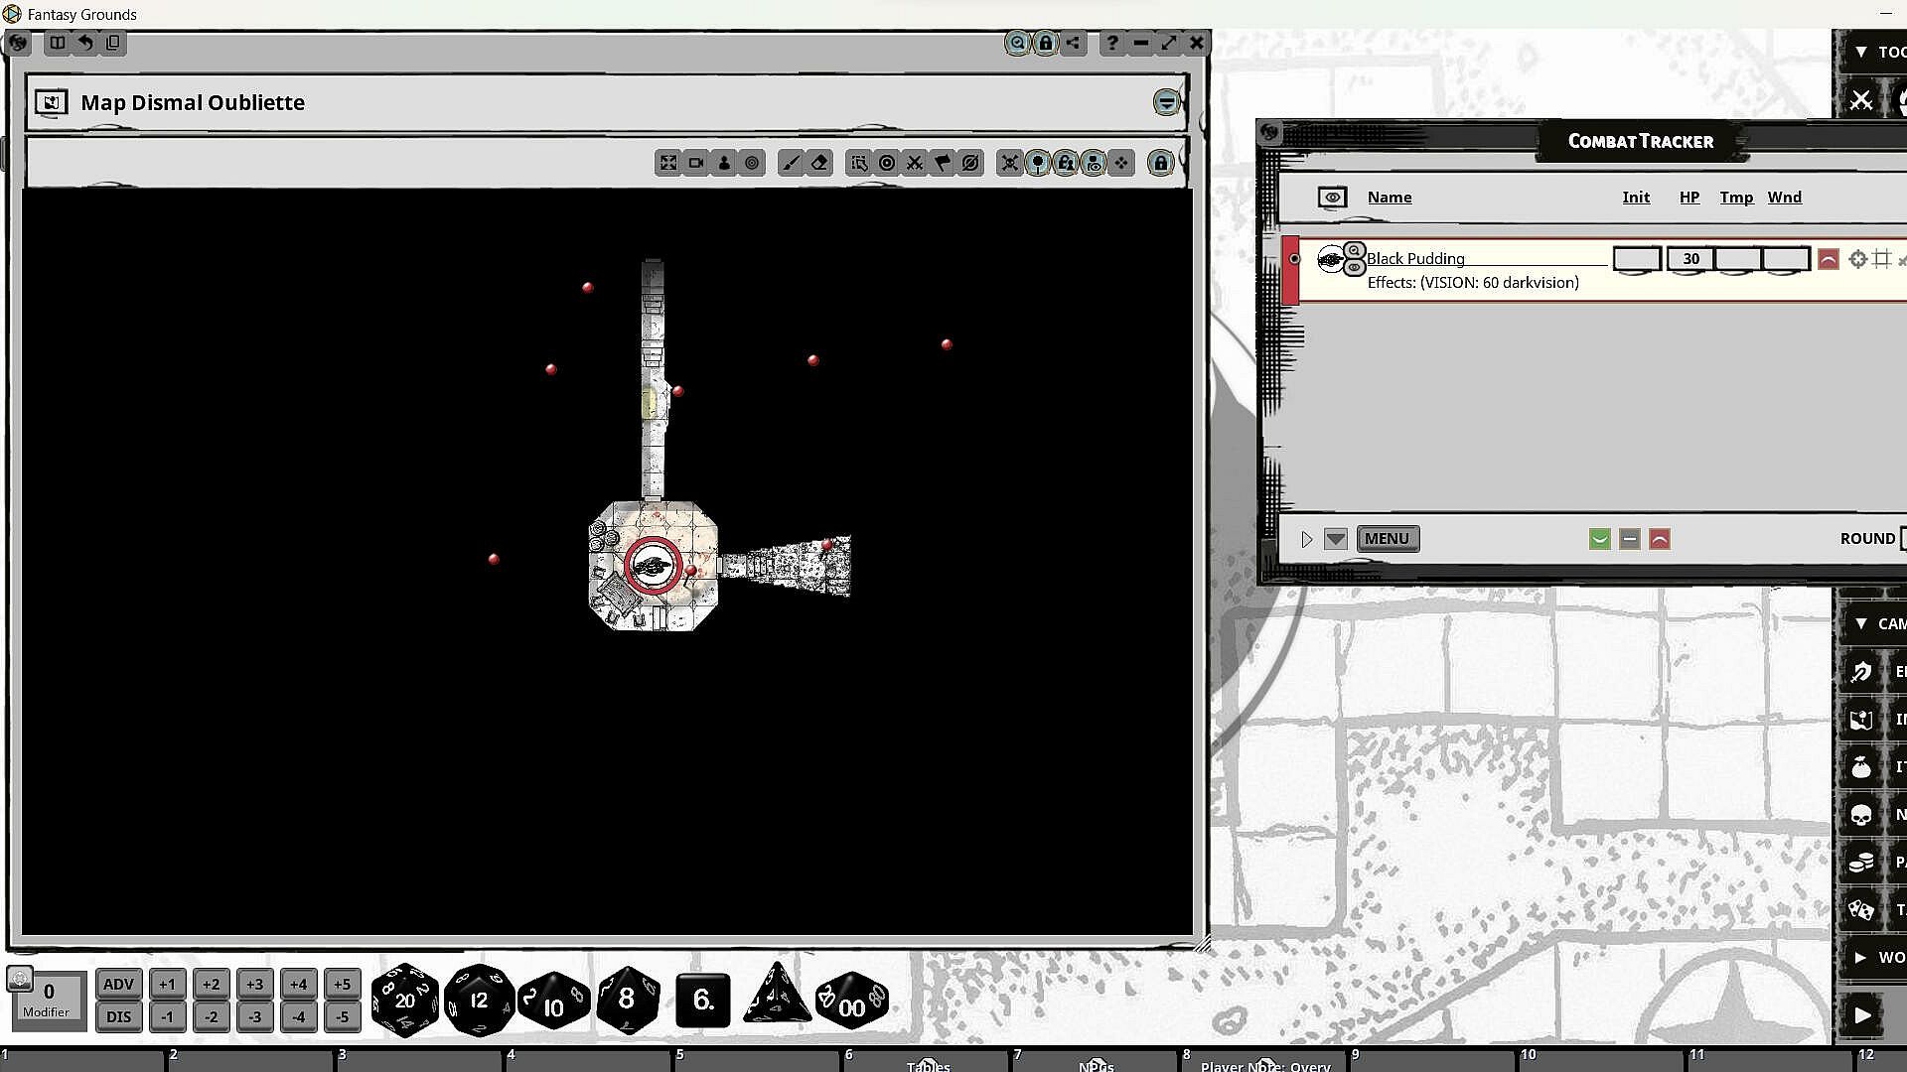Roll the d8 die
The image size is (1907, 1072).
[x=627, y=1000]
